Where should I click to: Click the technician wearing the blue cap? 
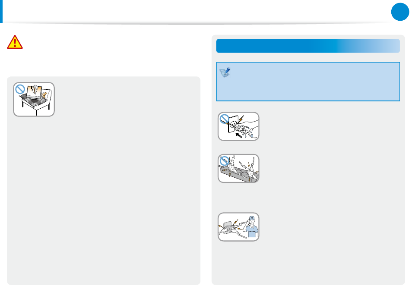[x=251, y=227]
